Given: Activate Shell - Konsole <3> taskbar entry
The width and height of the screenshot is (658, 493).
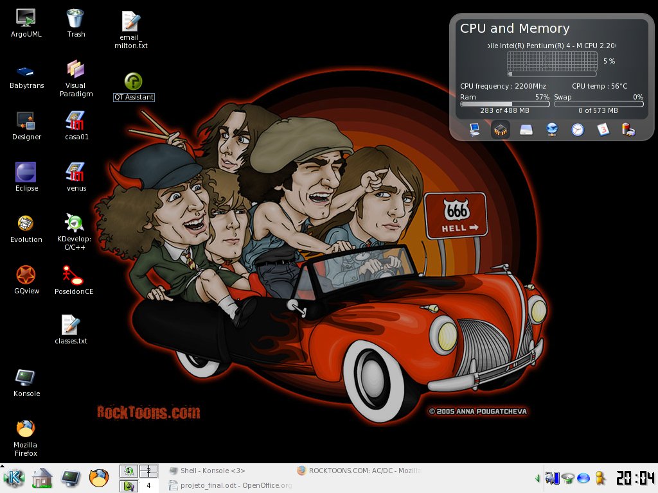Looking at the screenshot, I should 230,471.
